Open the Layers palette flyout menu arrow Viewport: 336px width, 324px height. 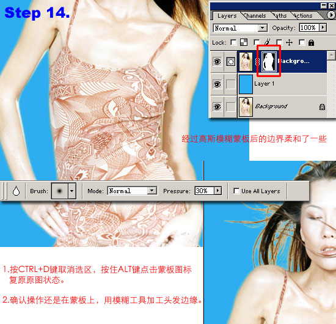[331, 15]
